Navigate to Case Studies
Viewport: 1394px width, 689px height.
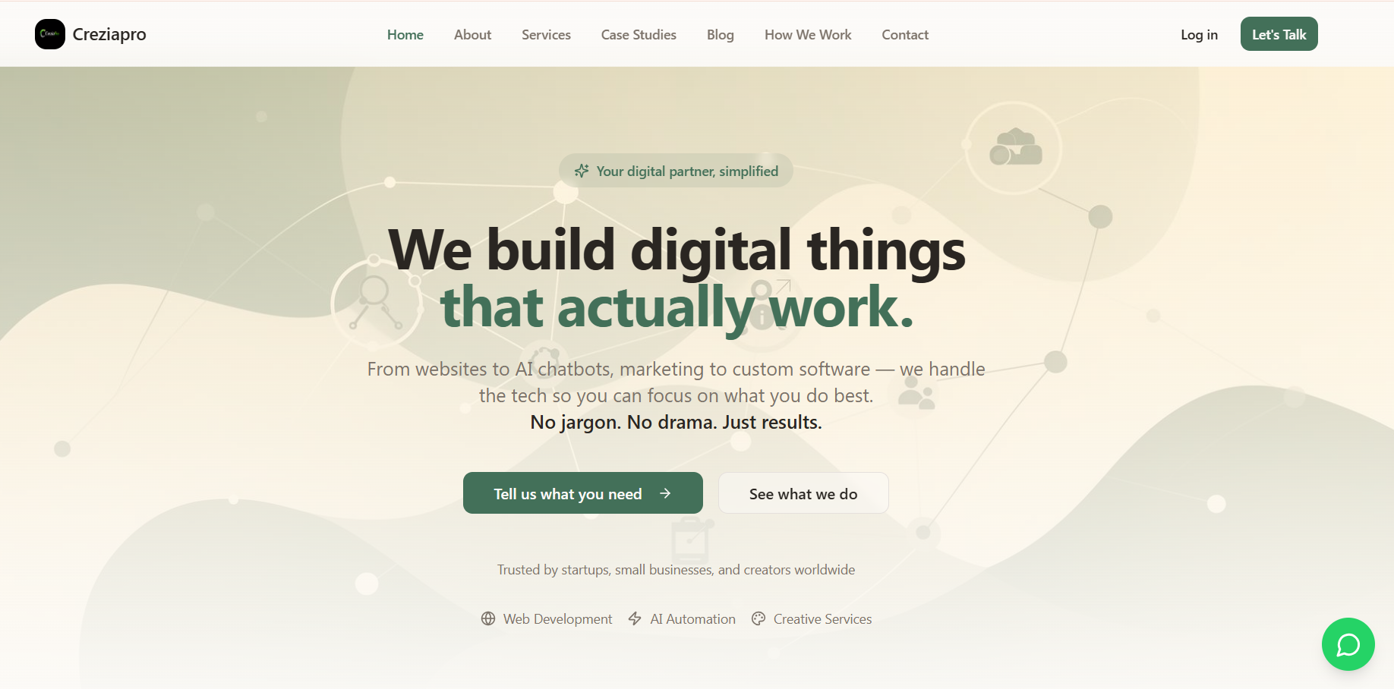639,35
